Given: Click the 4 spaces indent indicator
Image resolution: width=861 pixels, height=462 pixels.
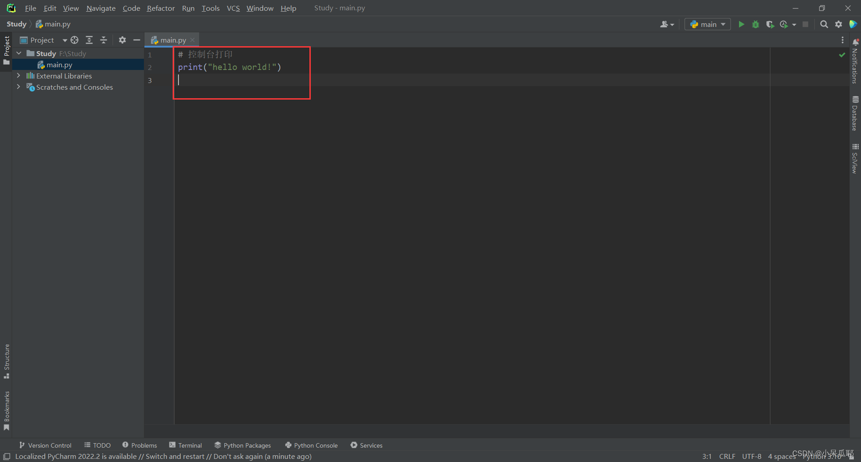Looking at the screenshot, I should [x=782, y=457].
